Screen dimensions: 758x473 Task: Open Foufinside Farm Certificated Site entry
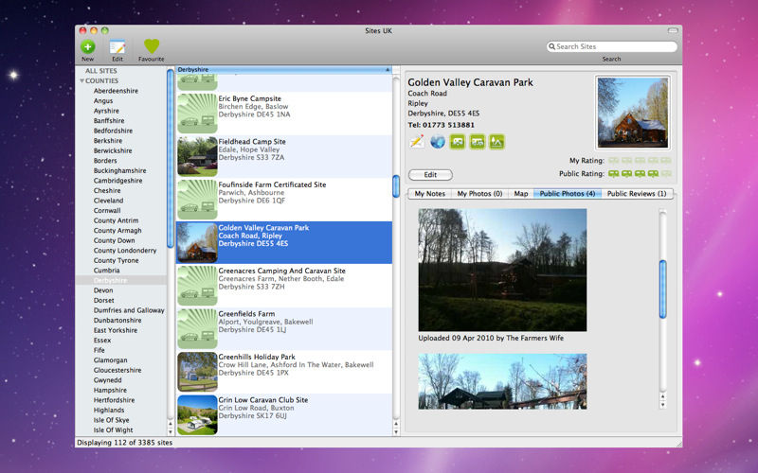click(284, 200)
